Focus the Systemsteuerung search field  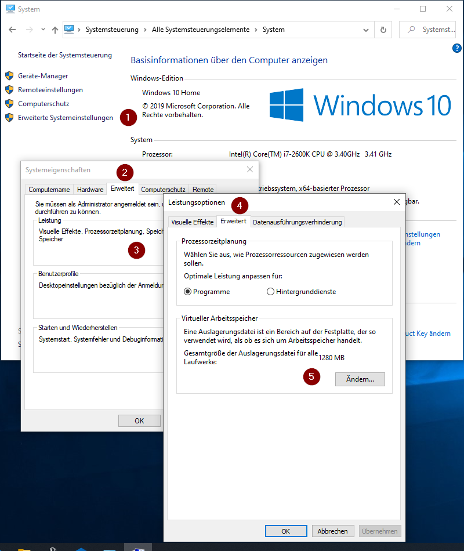pos(428,30)
